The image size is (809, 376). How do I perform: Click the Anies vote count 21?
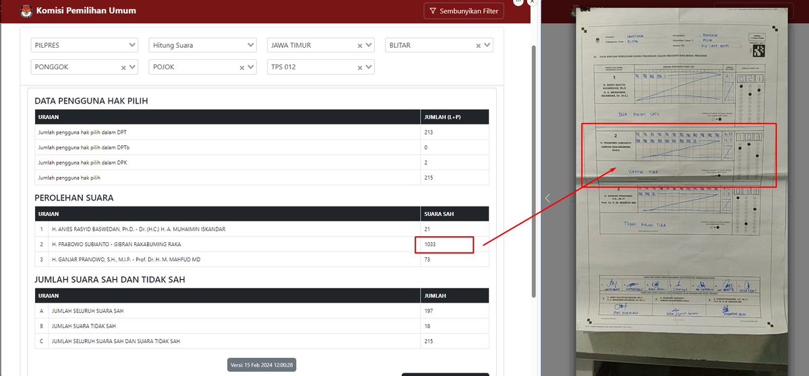[x=427, y=229]
